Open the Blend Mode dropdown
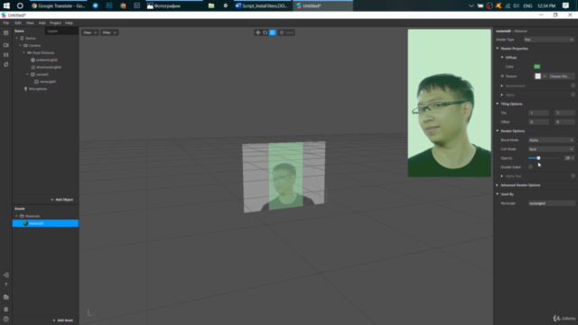Viewport: 578px width, 325px height. 551,140
